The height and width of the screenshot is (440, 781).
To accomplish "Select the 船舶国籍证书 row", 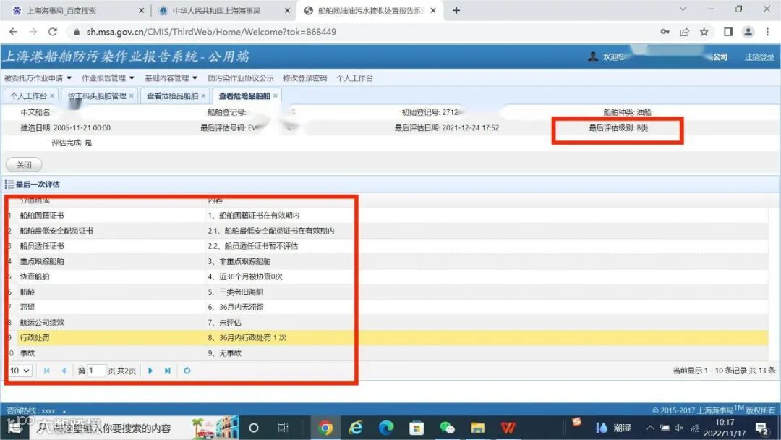I will [x=386, y=215].
